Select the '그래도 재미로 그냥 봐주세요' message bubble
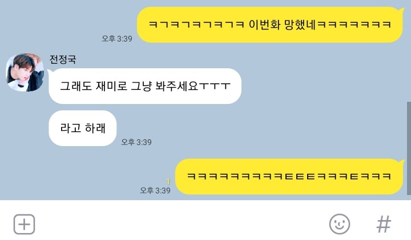Image resolution: width=411 pixels, height=240 pixels. 145,86
